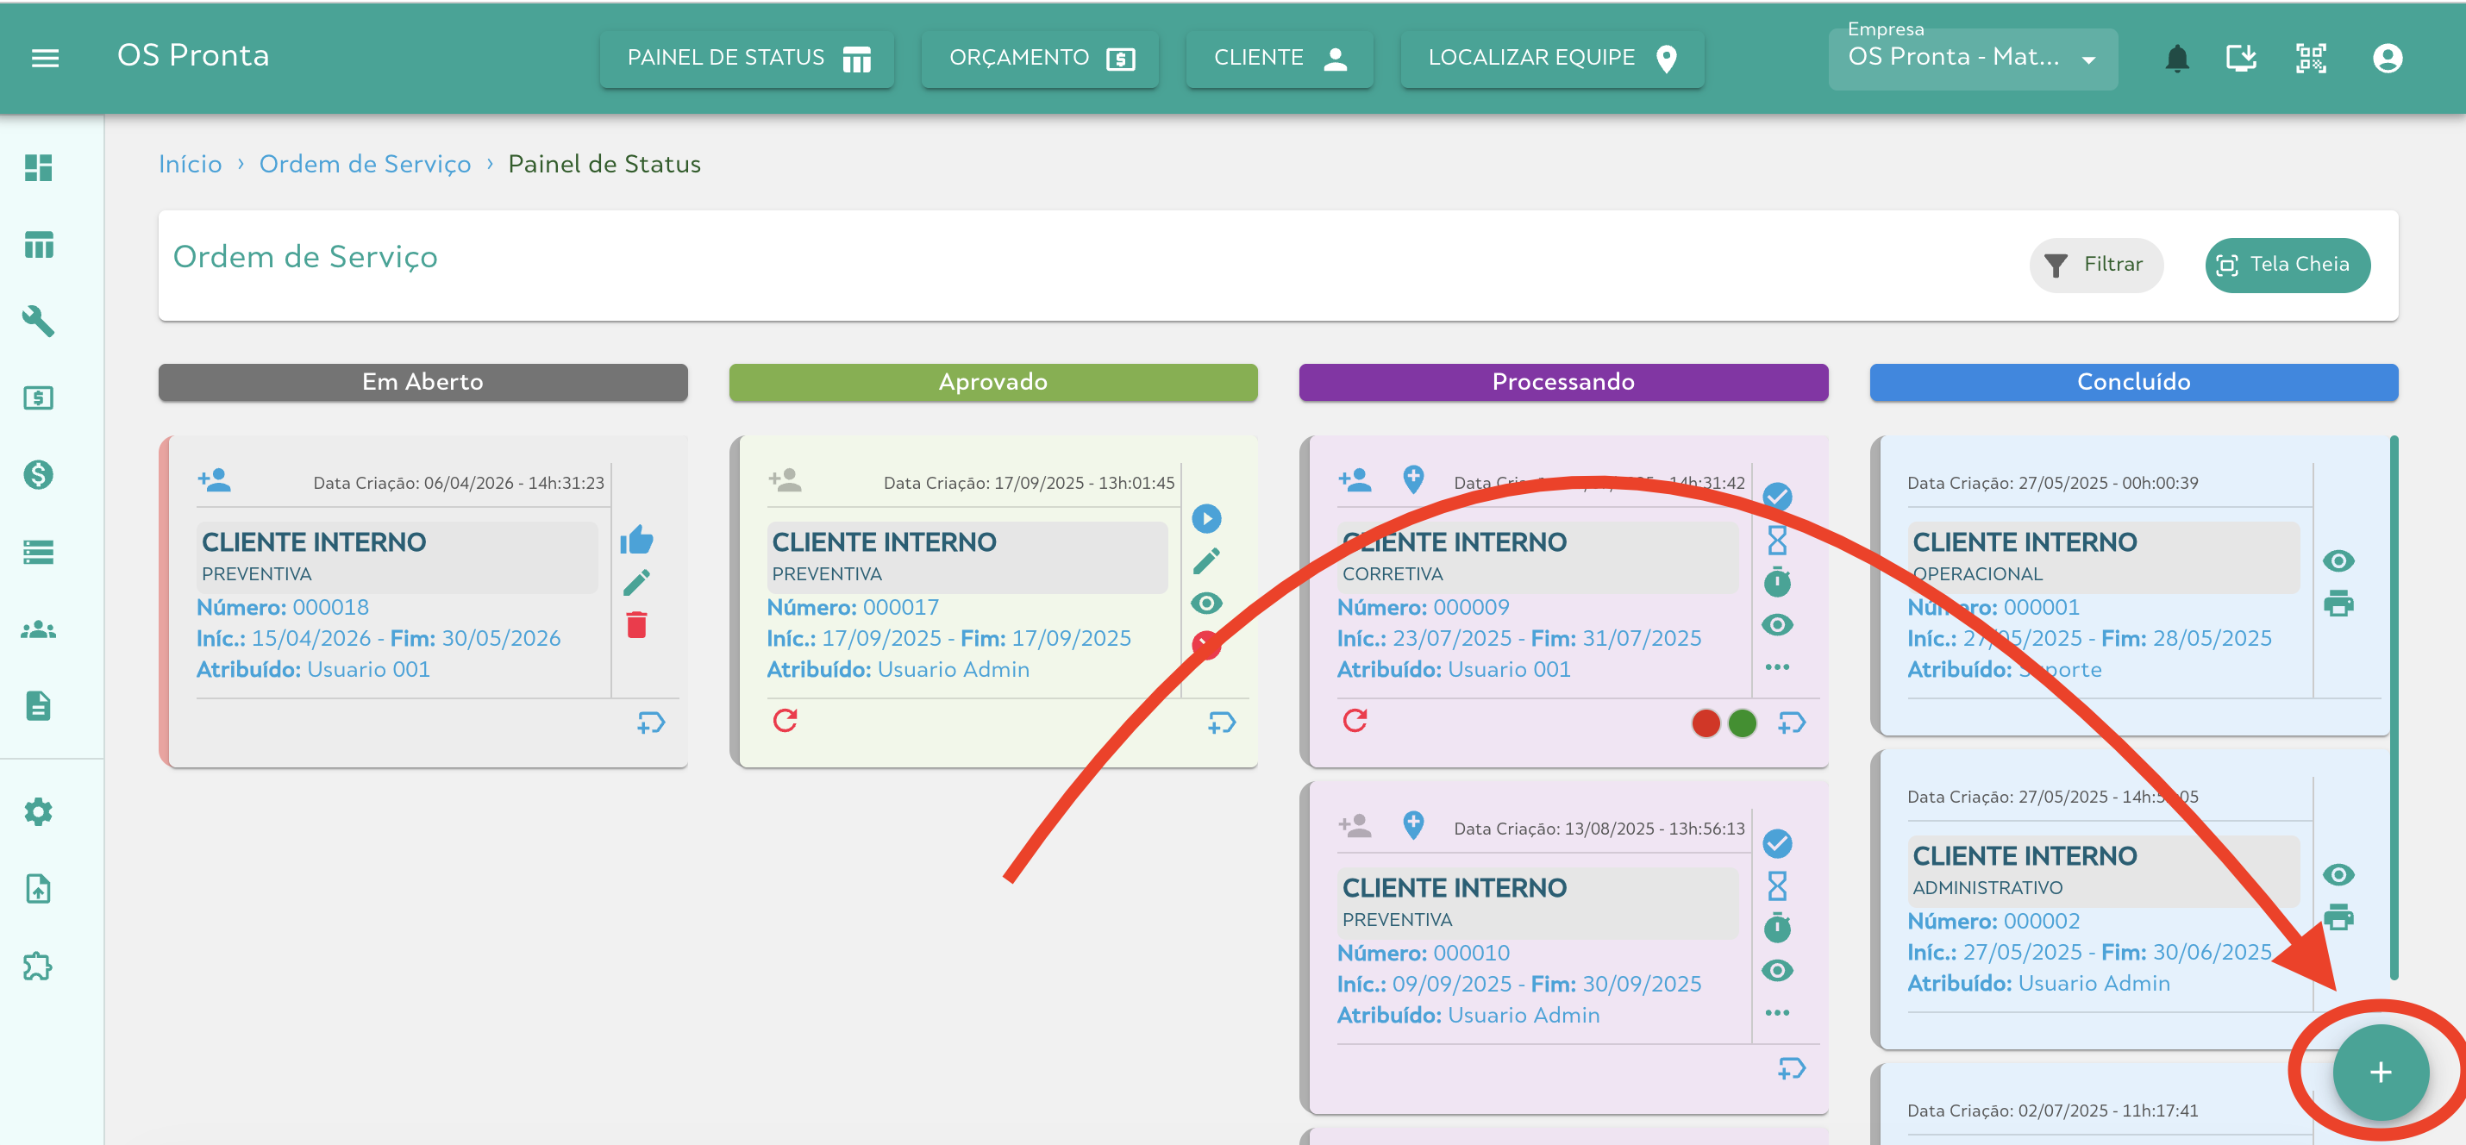Image resolution: width=2466 pixels, height=1145 pixels.
Task: Open three-dots more options on order 000010
Action: click(x=1777, y=1013)
